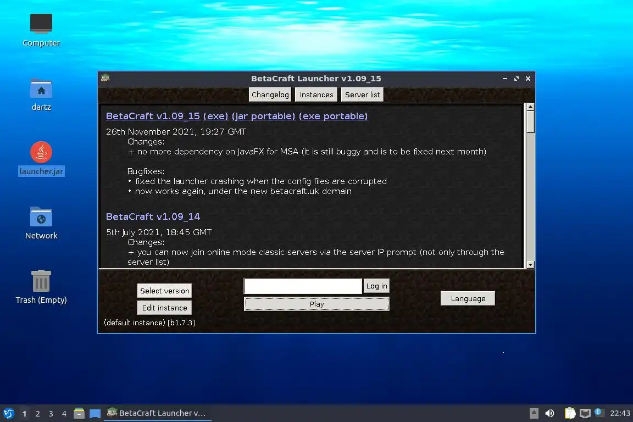Click the Log in button
The image size is (633, 422).
[376, 286]
